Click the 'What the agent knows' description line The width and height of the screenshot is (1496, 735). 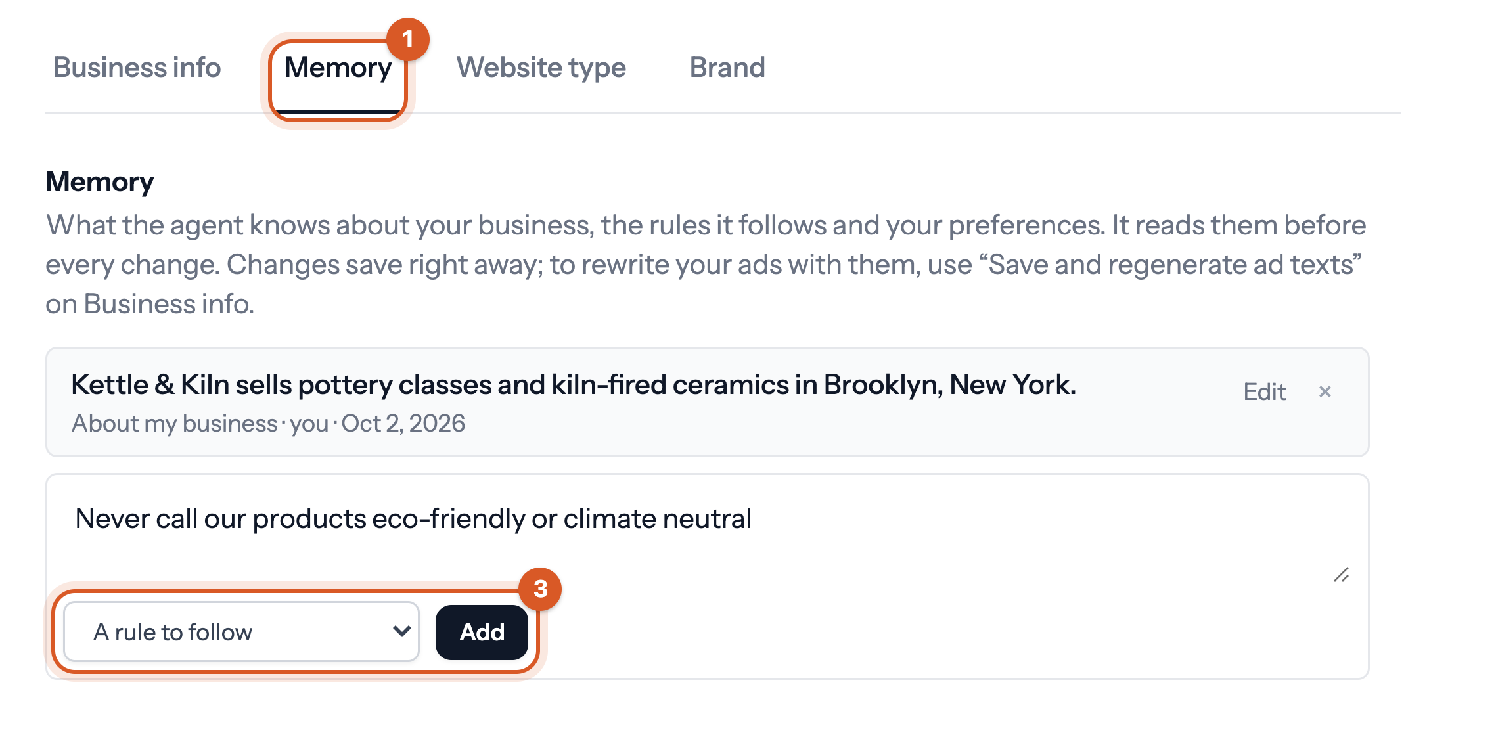tap(706, 225)
